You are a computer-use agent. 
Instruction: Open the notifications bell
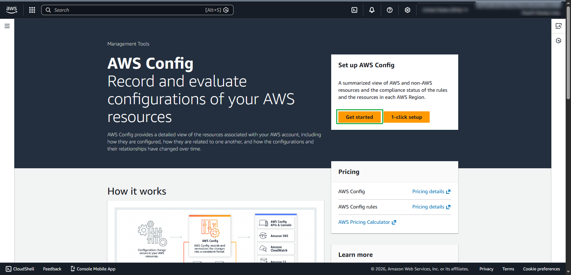point(372,10)
